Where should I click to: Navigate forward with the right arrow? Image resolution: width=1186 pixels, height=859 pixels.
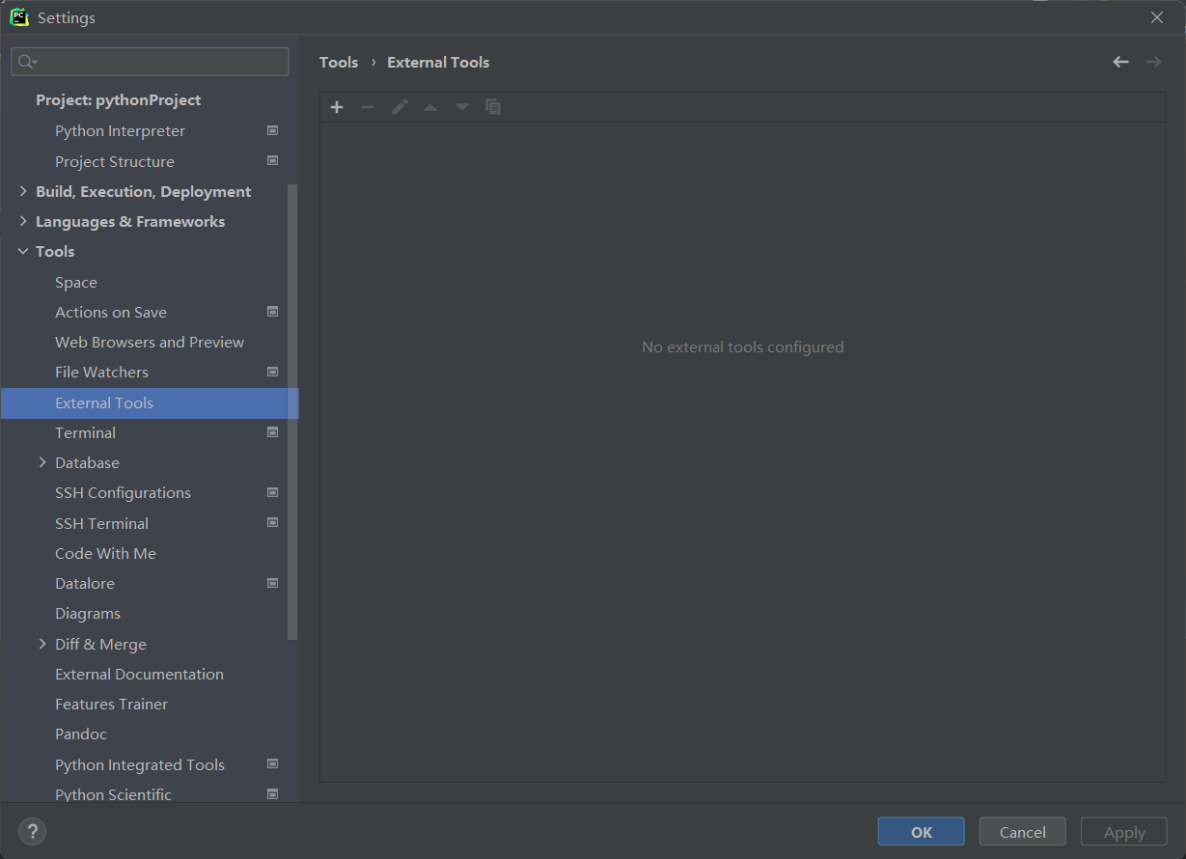click(x=1153, y=62)
